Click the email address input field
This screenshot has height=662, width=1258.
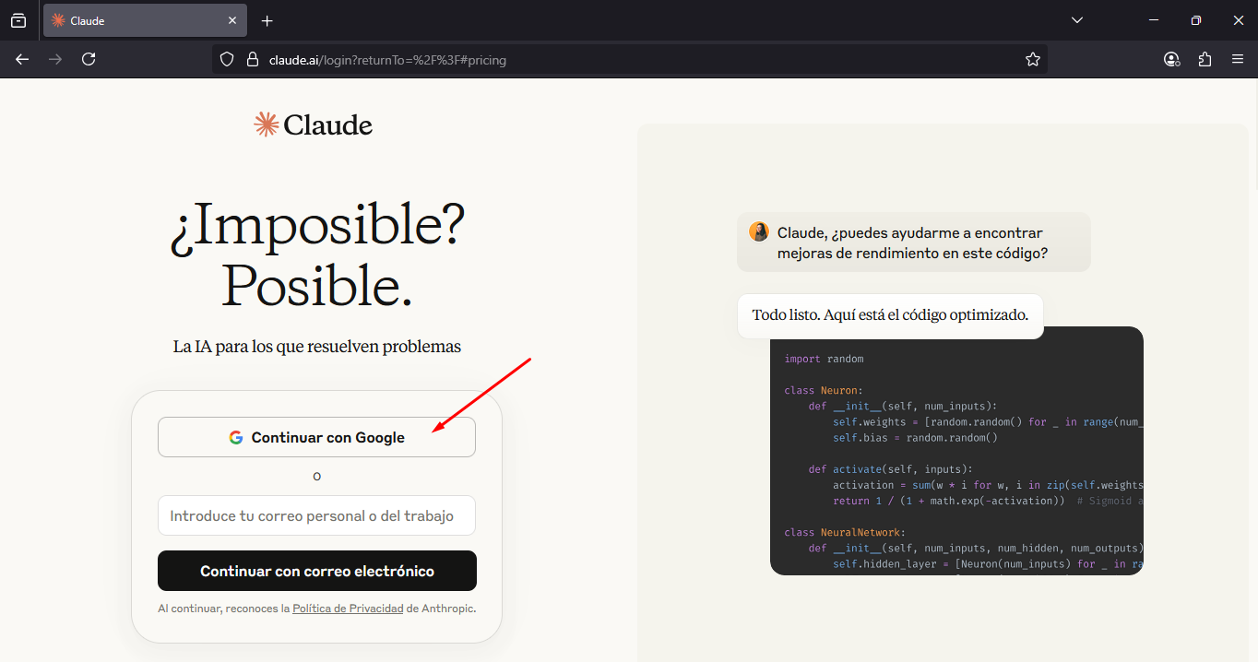coord(316,515)
